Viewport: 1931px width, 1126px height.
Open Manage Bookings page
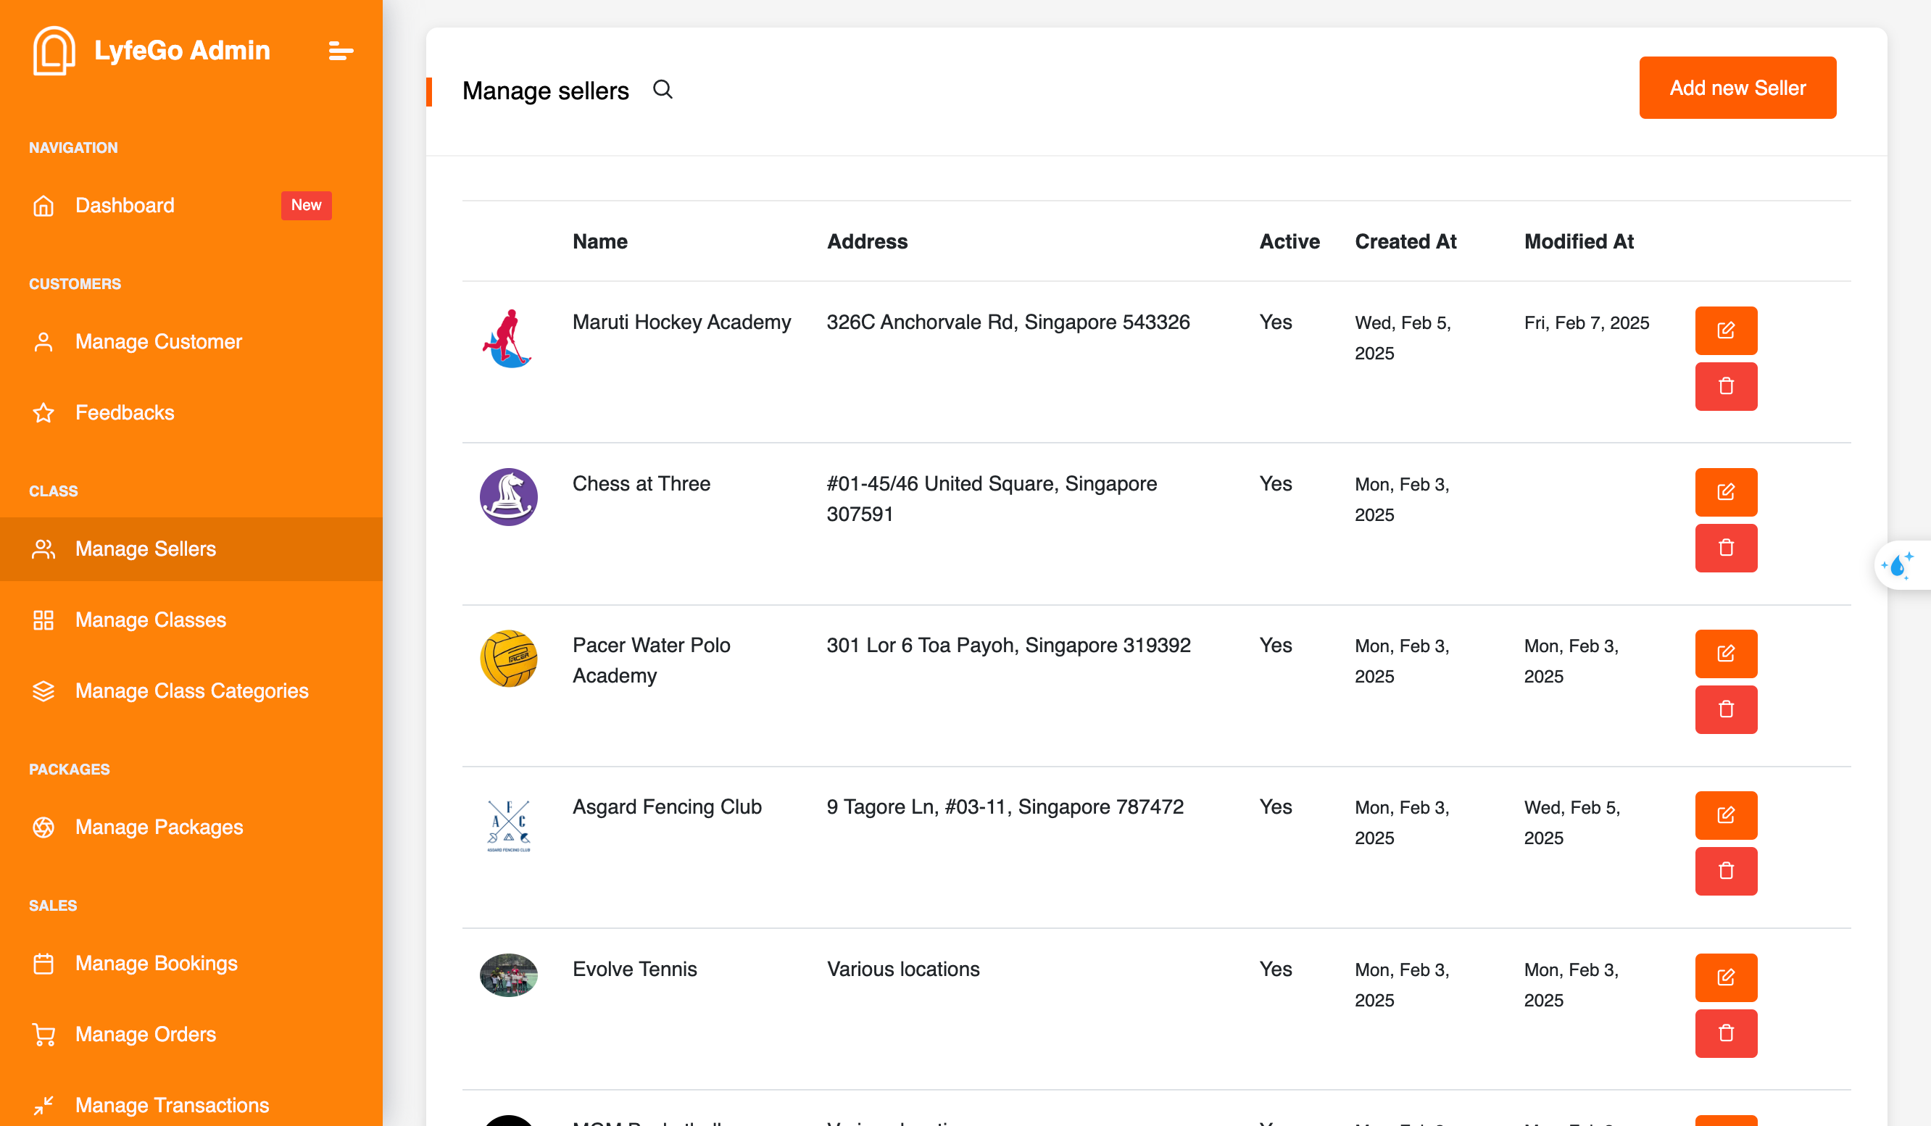tap(157, 964)
